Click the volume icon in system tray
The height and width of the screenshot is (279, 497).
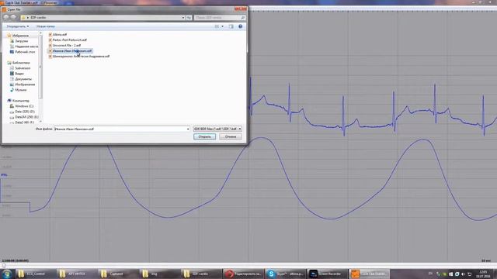[463, 274]
